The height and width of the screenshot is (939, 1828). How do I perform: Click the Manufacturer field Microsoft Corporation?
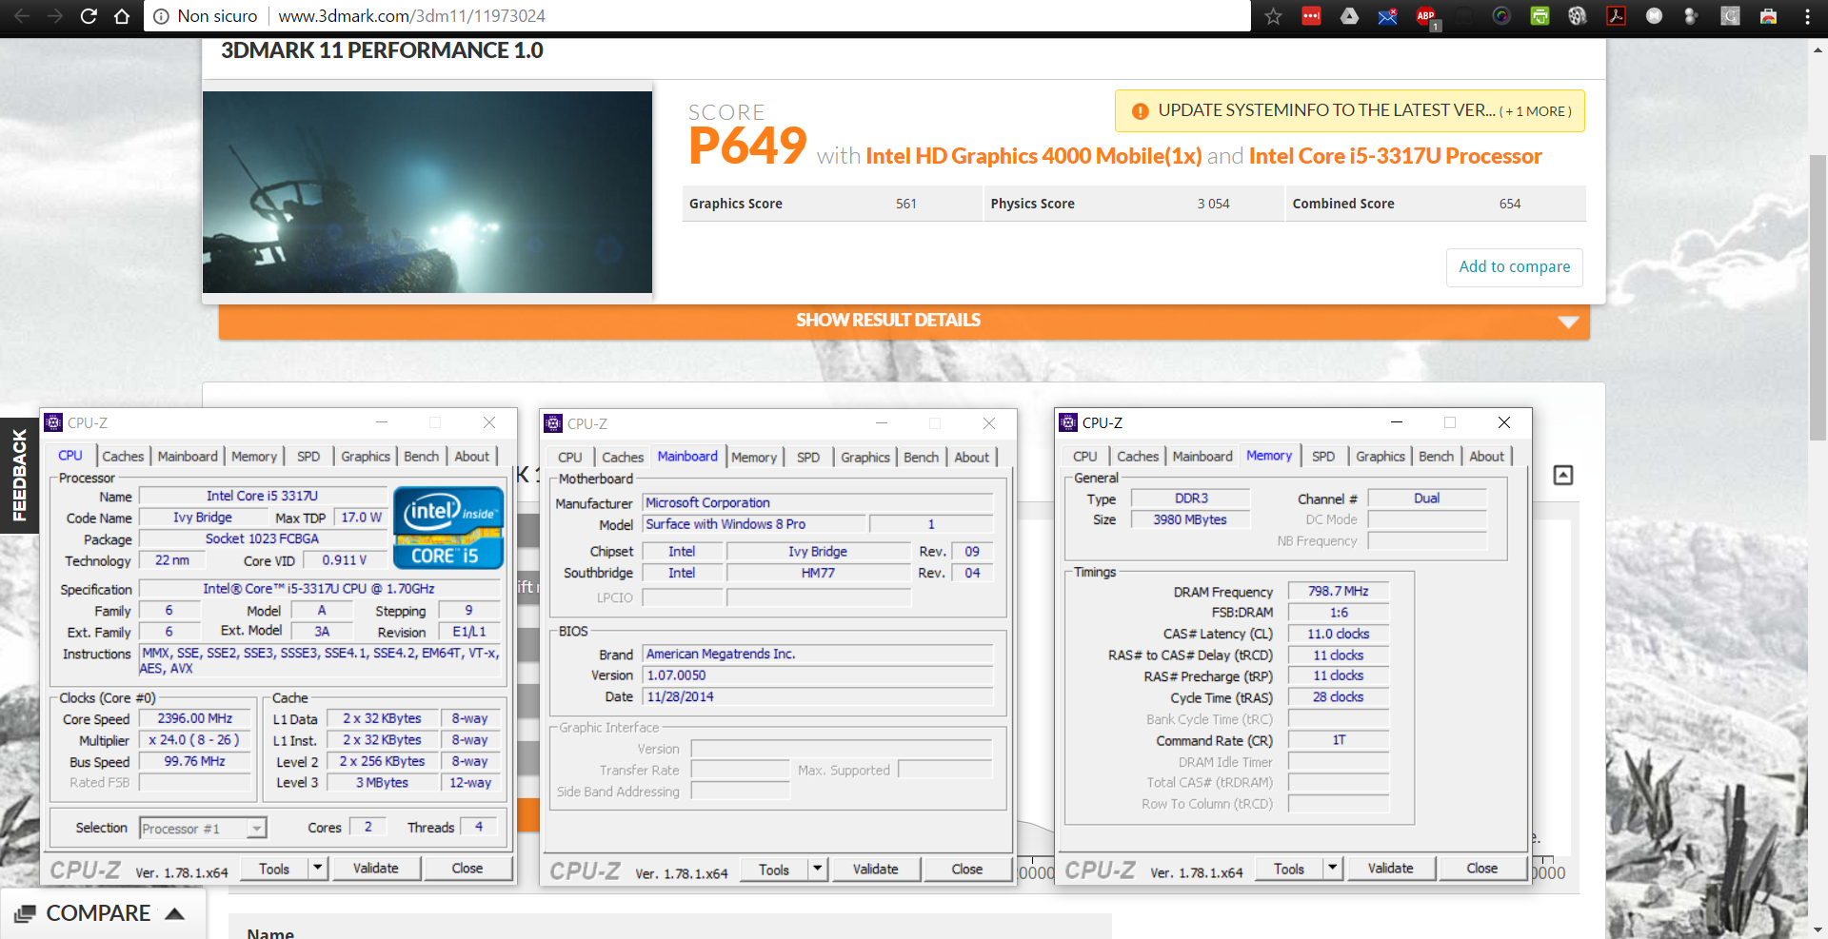click(x=818, y=502)
